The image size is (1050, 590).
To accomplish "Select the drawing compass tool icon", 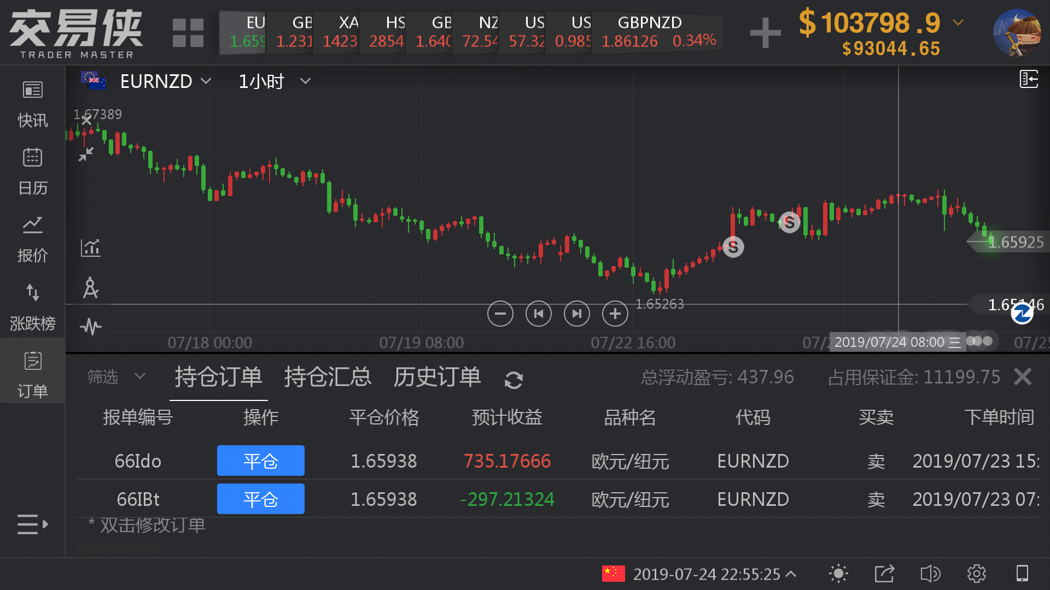I will pyautogui.click(x=91, y=288).
